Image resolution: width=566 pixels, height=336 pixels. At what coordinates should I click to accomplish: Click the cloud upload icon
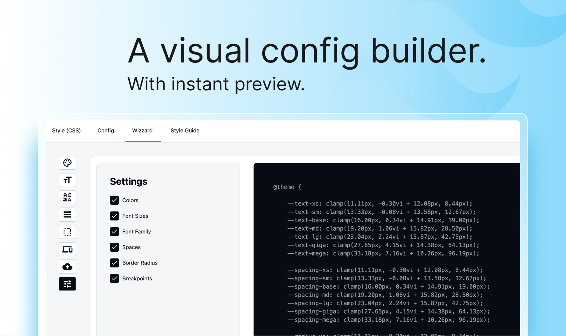pos(67,266)
